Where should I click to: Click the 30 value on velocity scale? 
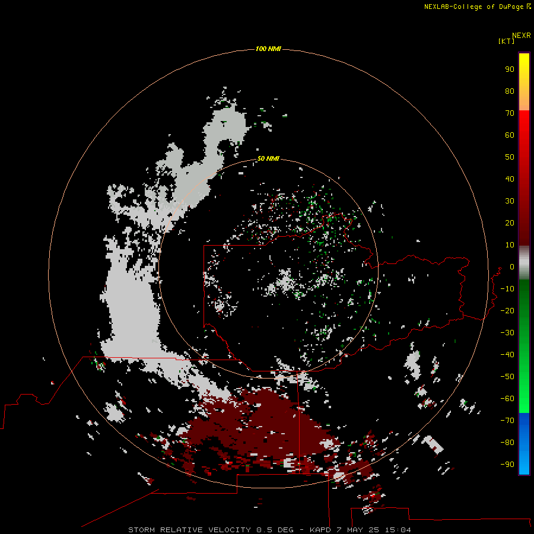[x=510, y=201]
